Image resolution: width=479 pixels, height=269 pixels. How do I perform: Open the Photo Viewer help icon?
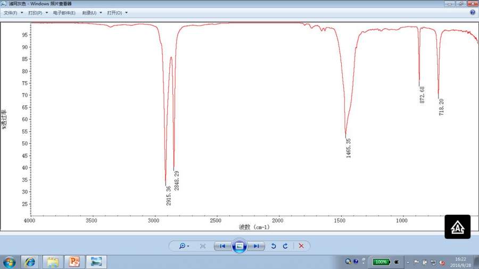tap(473, 13)
